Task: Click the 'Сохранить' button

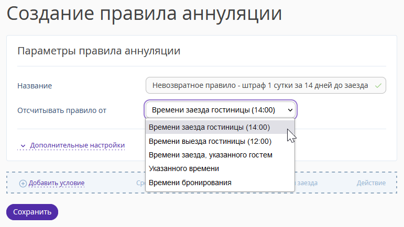Action: pos(32,212)
